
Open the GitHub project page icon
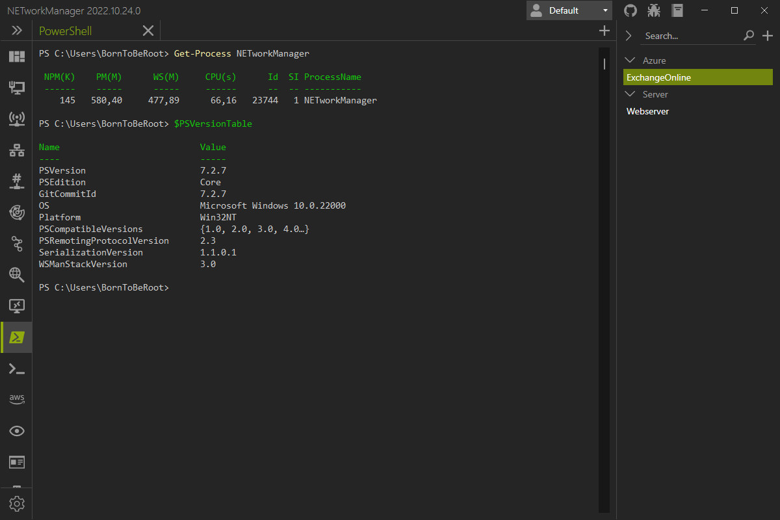point(630,10)
